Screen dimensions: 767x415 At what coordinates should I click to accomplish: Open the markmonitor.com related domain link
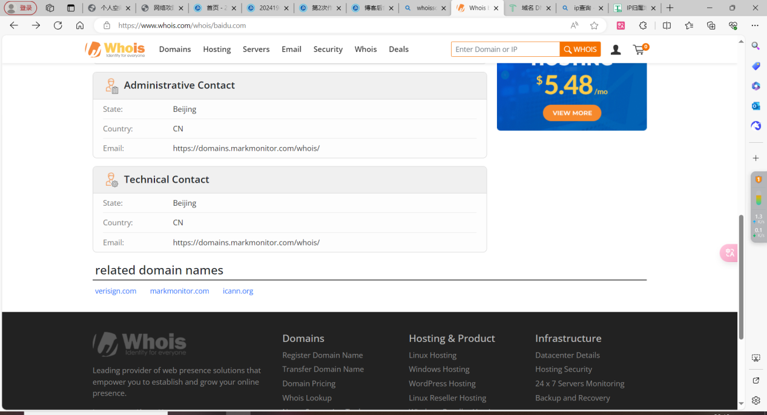coord(180,291)
